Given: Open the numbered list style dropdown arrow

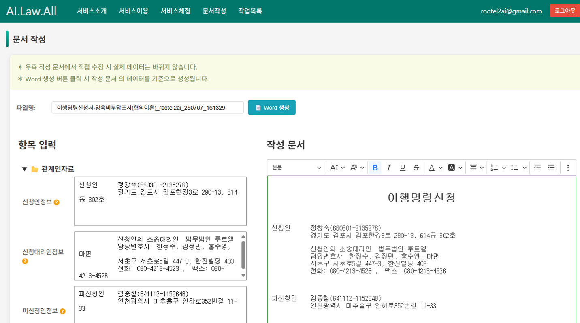Looking at the screenshot, I should click(x=504, y=168).
